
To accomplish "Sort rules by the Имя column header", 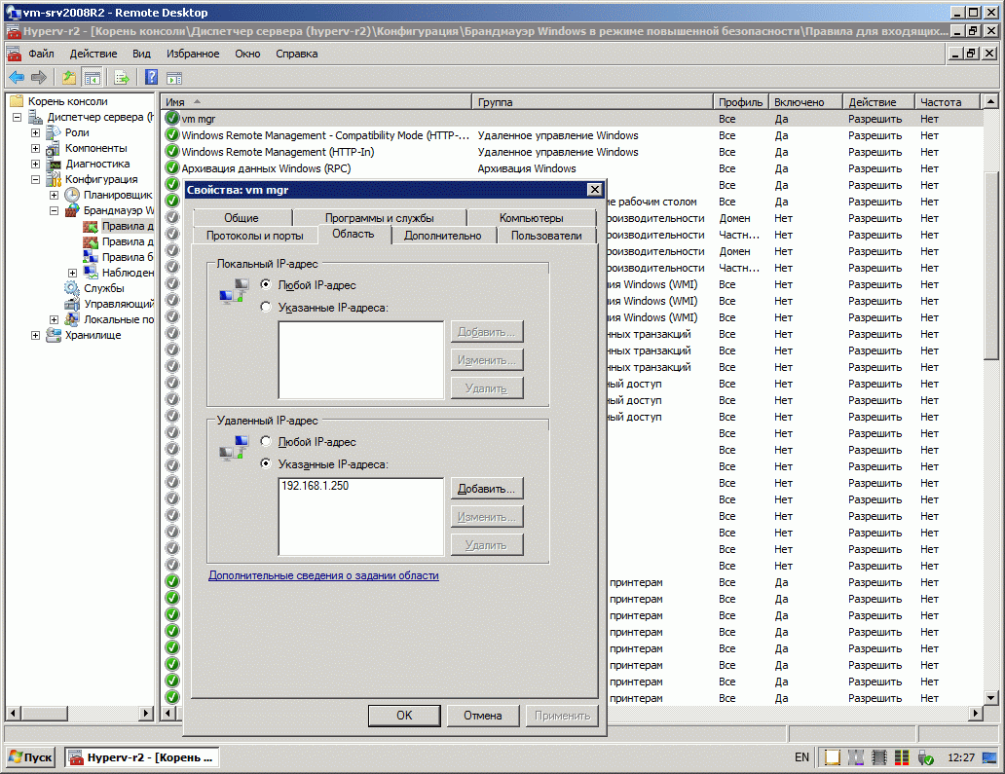I will point(316,102).
